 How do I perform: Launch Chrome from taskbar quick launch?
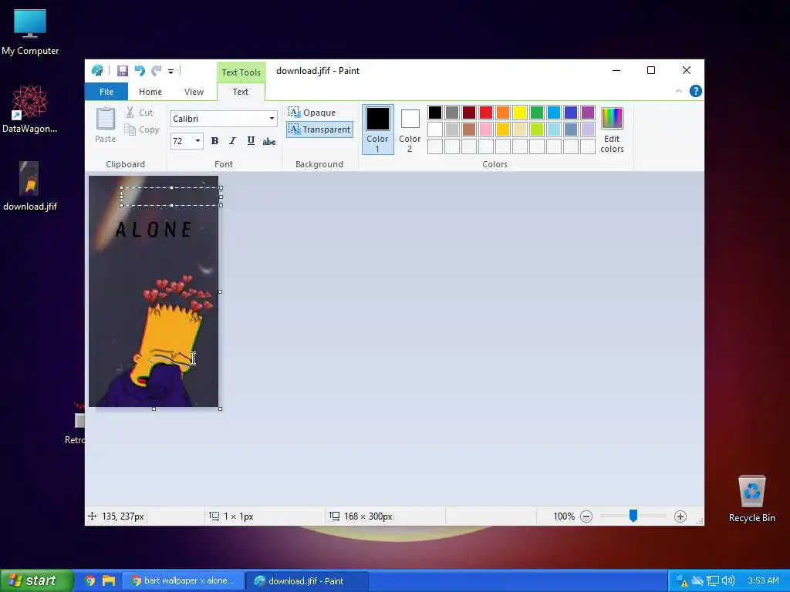click(x=89, y=581)
